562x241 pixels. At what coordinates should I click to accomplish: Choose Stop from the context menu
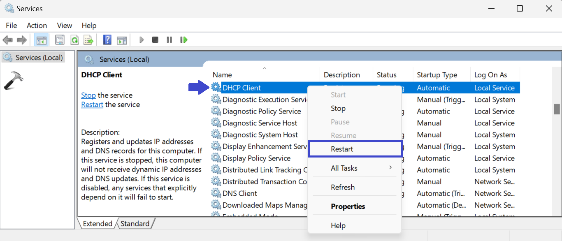click(338, 109)
